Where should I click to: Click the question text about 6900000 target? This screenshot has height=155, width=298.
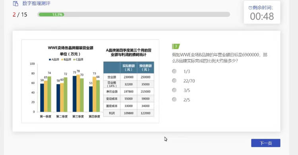tap(219, 58)
